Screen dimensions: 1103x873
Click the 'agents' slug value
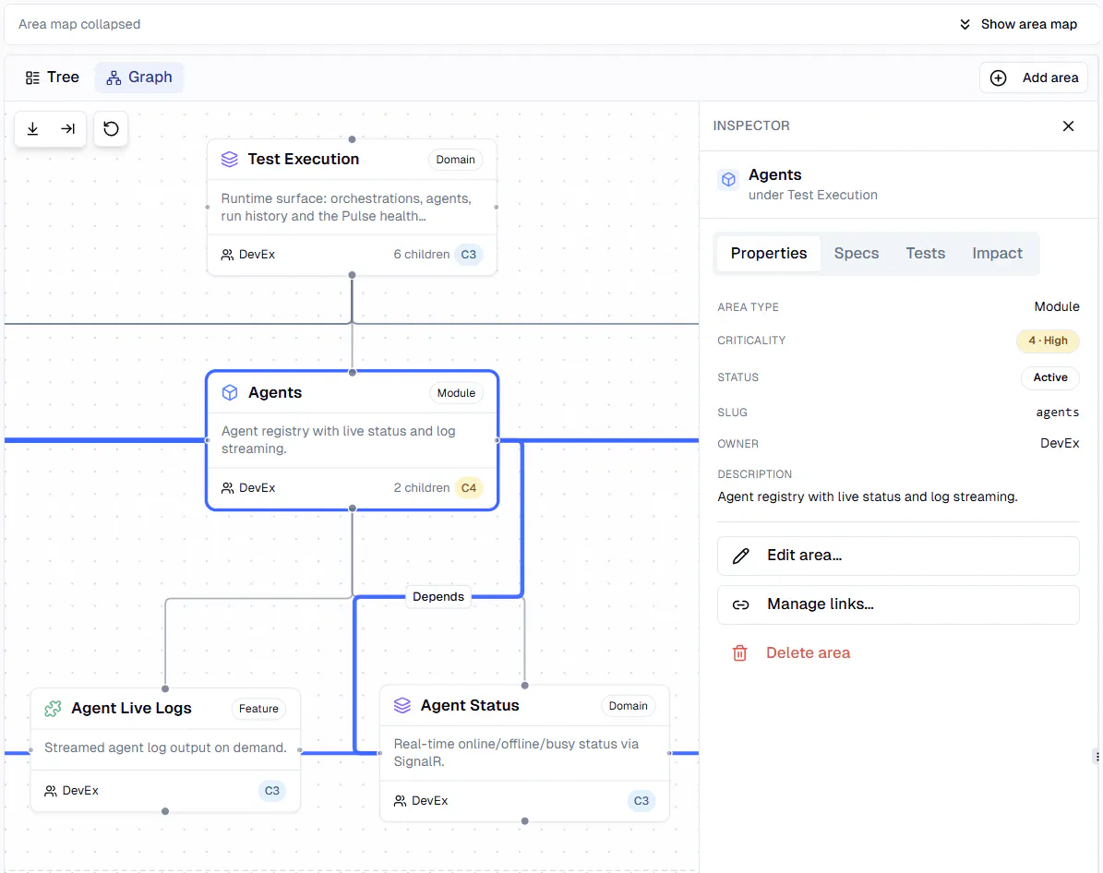[x=1057, y=413]
